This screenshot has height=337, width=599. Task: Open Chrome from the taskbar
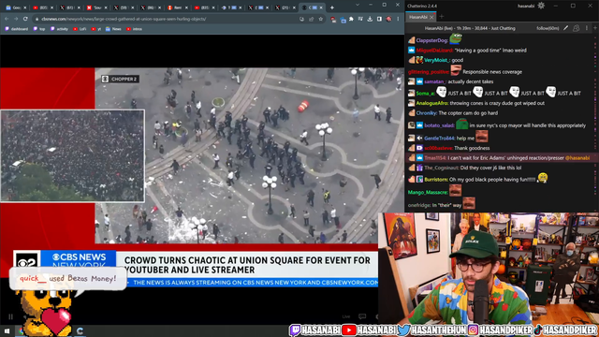(x=21, y=330)
